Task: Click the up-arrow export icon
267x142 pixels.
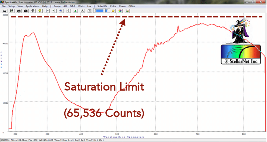Action: tap(82, 11)
